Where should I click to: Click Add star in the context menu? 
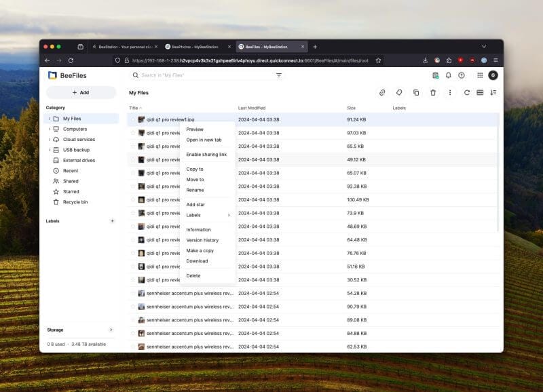point(197,204)
